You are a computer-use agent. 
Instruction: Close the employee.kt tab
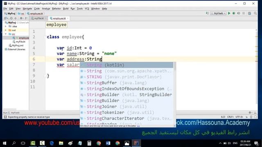(68, 18)
